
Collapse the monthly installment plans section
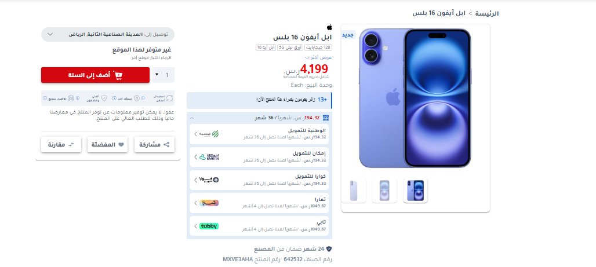pyautogui.click(x=191, y=118)
